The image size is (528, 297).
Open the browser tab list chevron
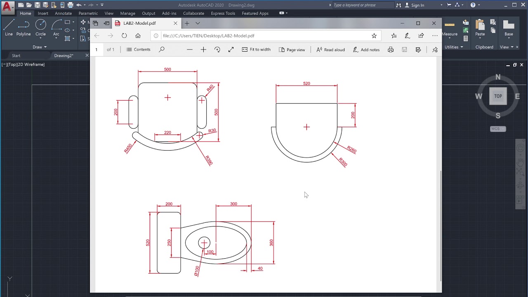coord(198,23)
